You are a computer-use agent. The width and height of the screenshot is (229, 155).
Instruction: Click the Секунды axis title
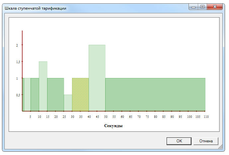113,126
